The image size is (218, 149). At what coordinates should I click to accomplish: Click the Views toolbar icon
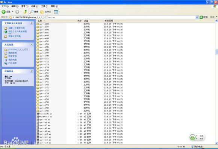56,12
